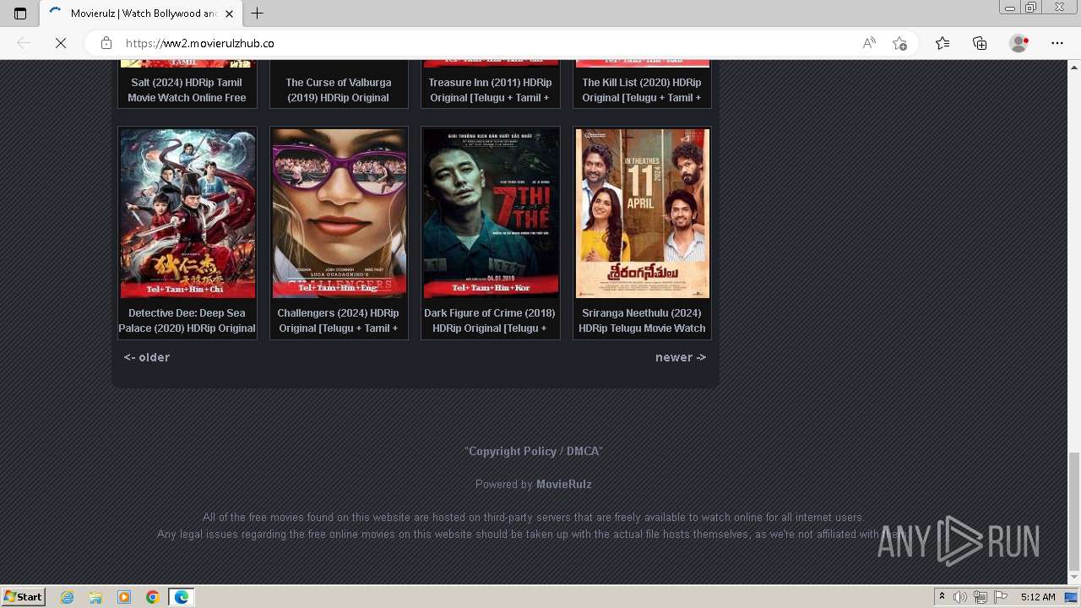The width and height of the screenshot is (1081, 608).
Task: Open a new tab with plus button
Action: click(x=258, y=14)
